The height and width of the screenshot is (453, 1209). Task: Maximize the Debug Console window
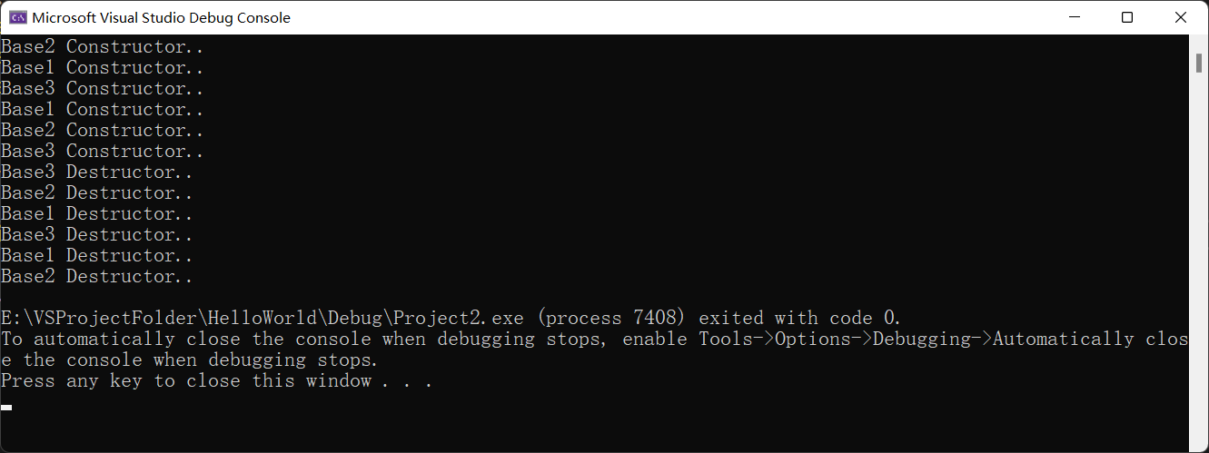point(1127,17)
